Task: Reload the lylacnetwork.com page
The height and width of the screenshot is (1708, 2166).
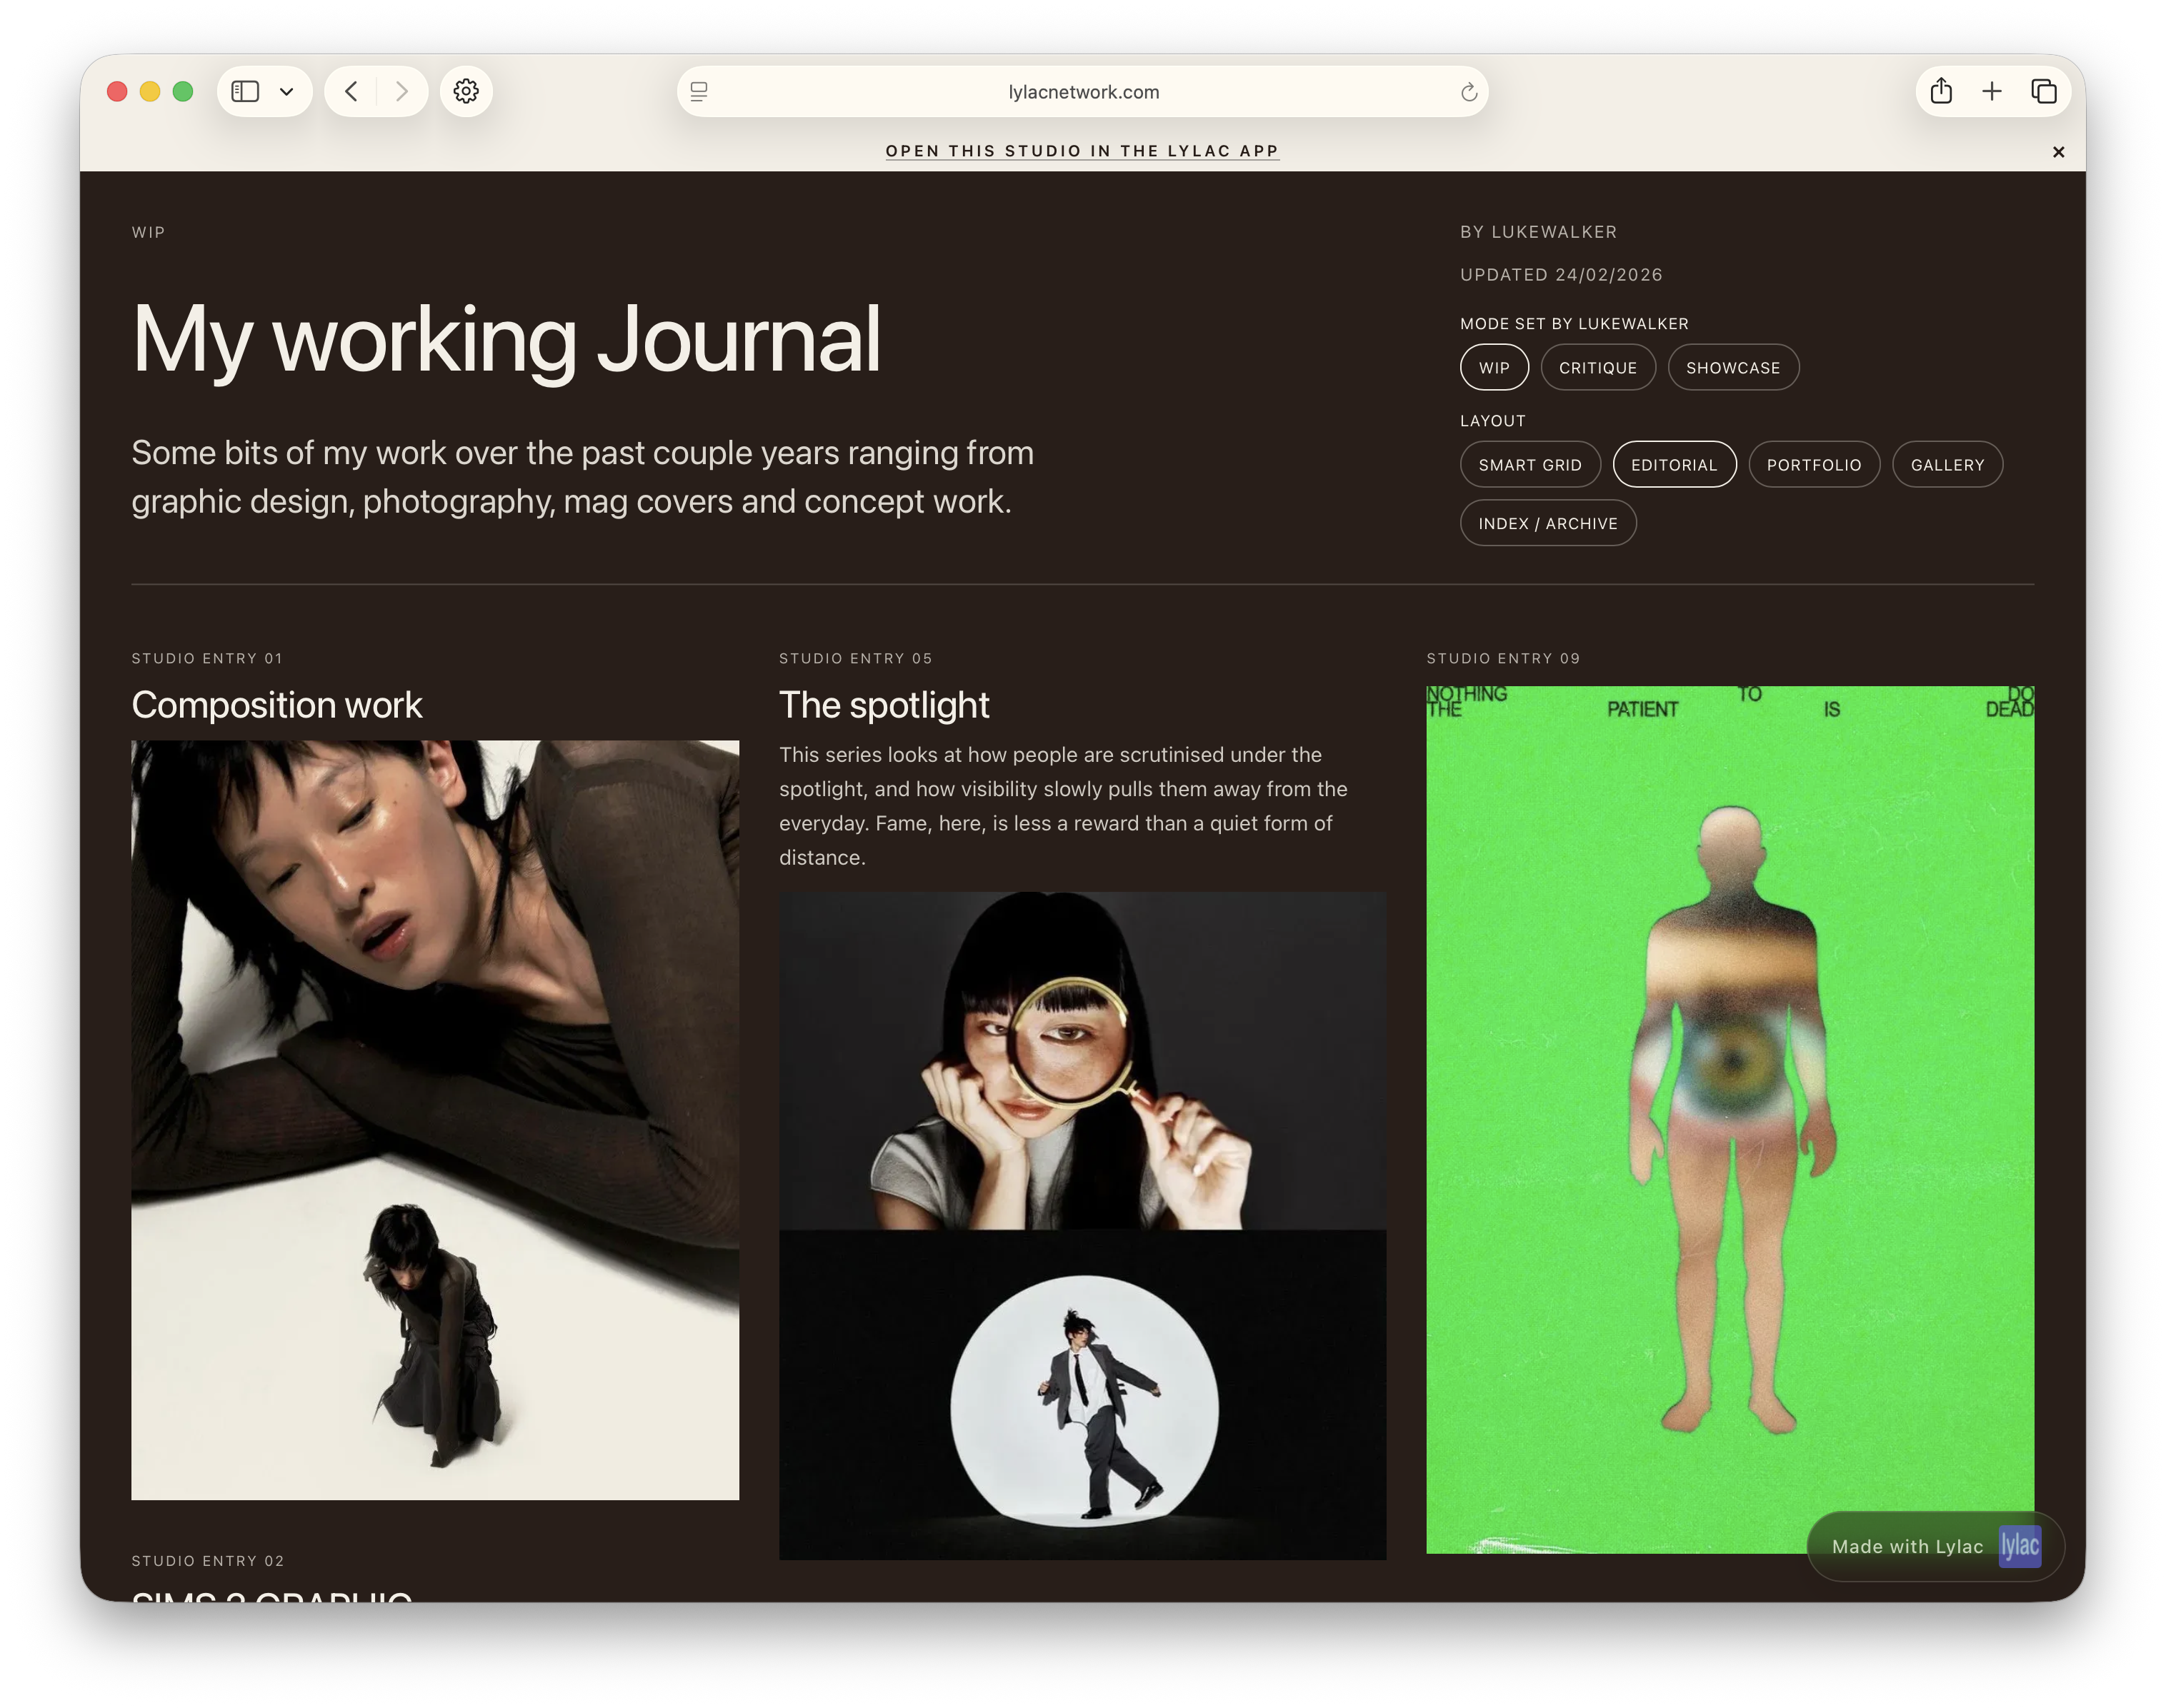Action: pos(1467,91)
